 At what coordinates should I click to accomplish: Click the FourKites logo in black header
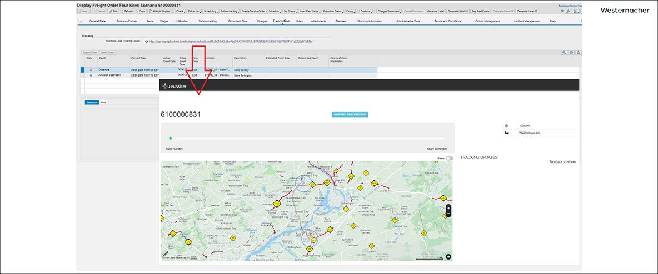click(174, 86)
